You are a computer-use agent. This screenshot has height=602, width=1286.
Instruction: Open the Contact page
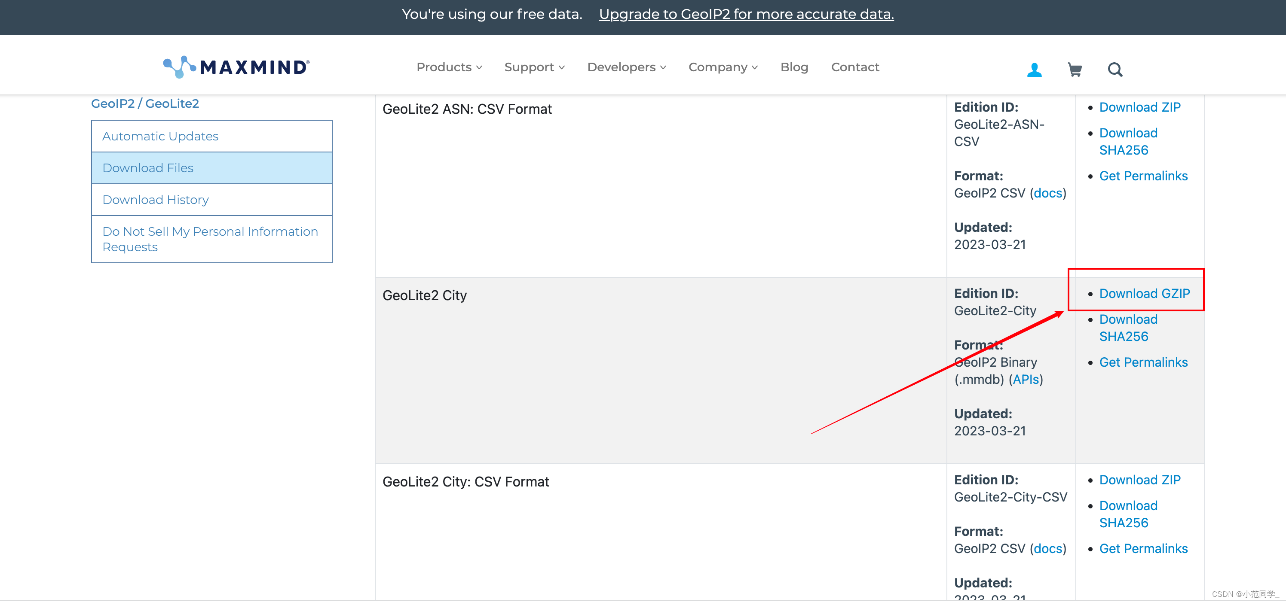(x=854, y=67)
